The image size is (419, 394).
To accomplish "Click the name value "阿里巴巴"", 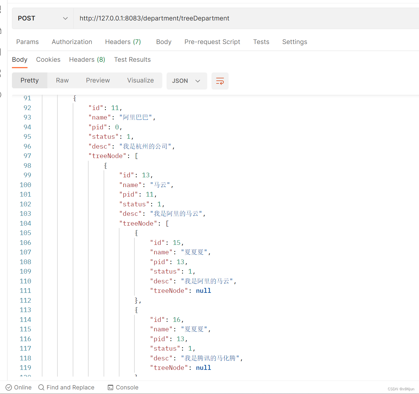I will point(136,117).
